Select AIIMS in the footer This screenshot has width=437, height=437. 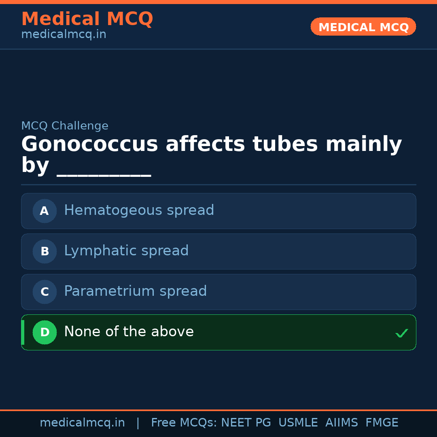[342, 423]
